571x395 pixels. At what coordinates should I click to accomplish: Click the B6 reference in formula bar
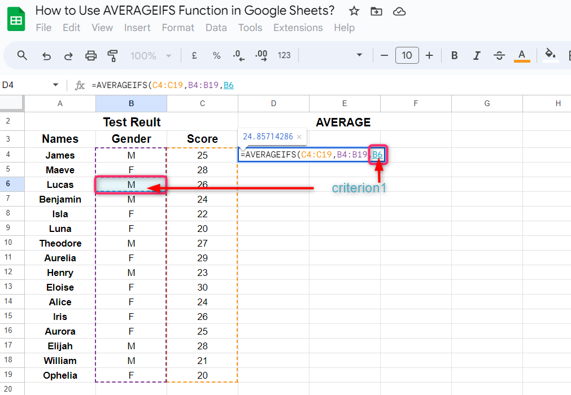pos(229,85)
